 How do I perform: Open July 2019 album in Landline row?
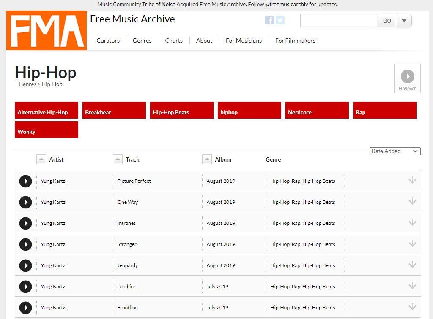[217, 286]
